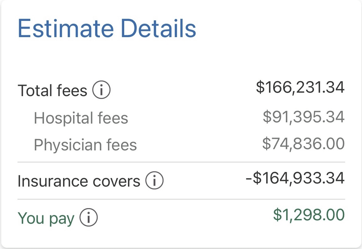Select the Hospital fees label
This screenshot has height=249, width=362.
click(81, 118)
